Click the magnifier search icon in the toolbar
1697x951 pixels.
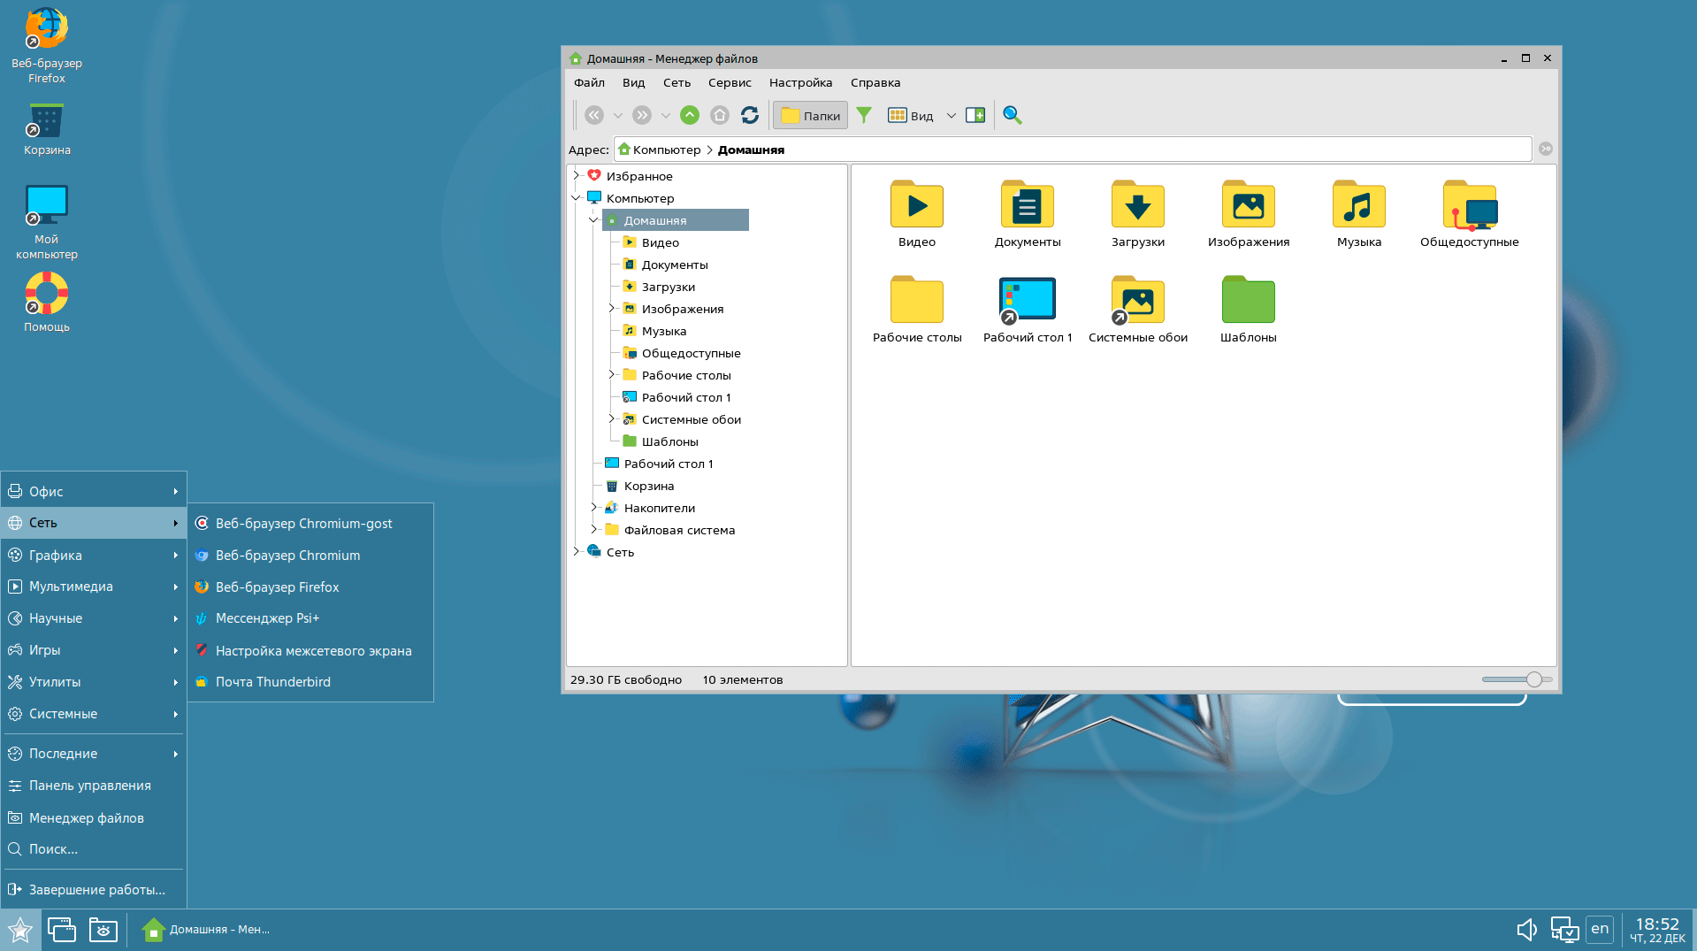1013,115
